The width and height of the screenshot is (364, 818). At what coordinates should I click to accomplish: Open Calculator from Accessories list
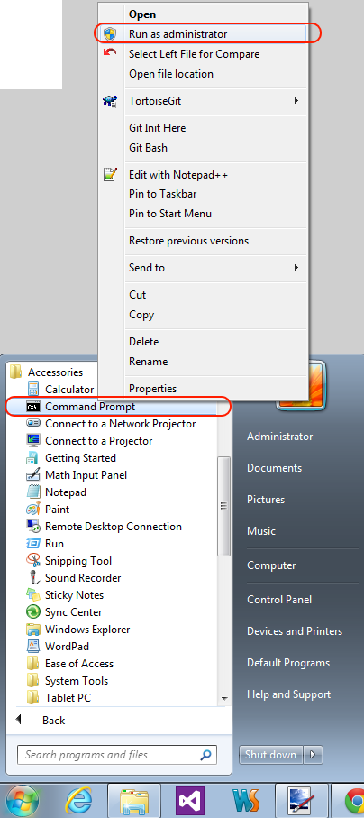[x=60, y=390]
